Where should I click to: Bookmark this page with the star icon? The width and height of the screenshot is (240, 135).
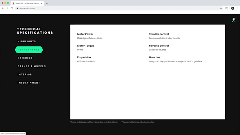[x=221, y=8]
